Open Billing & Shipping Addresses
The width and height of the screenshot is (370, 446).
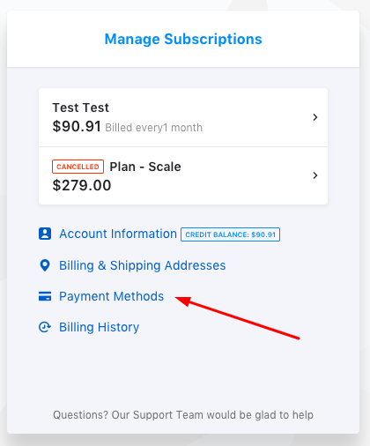143,265
